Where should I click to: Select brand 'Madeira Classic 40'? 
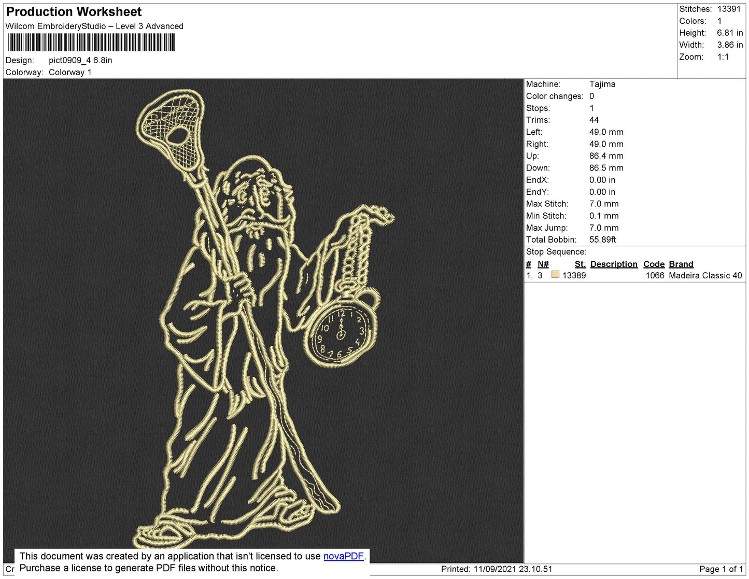click(x=705, y=275)
